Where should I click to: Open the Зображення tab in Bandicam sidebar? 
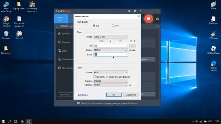coord(65,59)
